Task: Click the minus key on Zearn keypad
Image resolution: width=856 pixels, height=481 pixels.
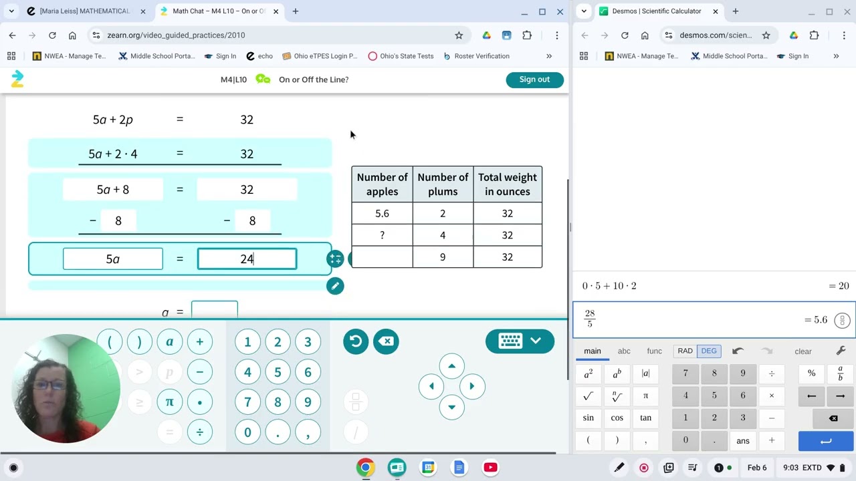Action: (x=199, y=372)
